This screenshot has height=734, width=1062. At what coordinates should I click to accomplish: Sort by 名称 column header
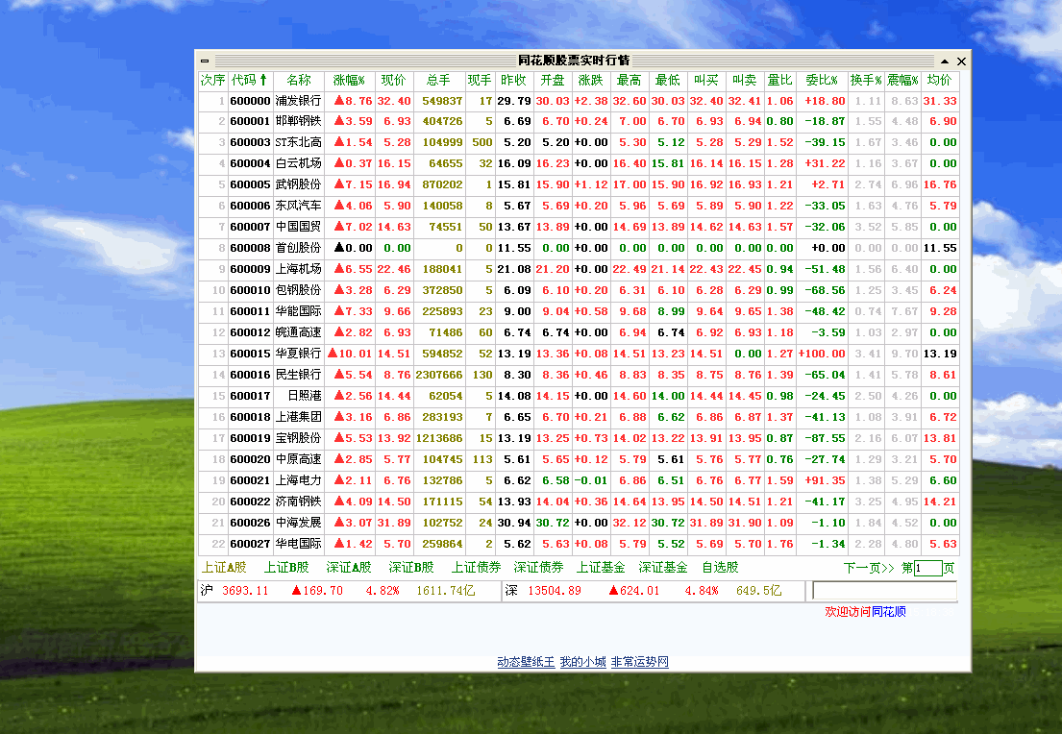(299, 80)
